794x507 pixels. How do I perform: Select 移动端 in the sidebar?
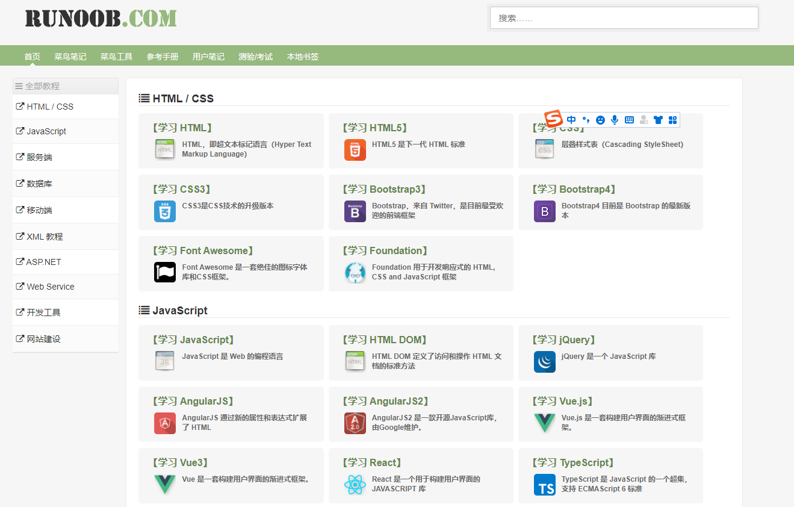coord(66,210)
